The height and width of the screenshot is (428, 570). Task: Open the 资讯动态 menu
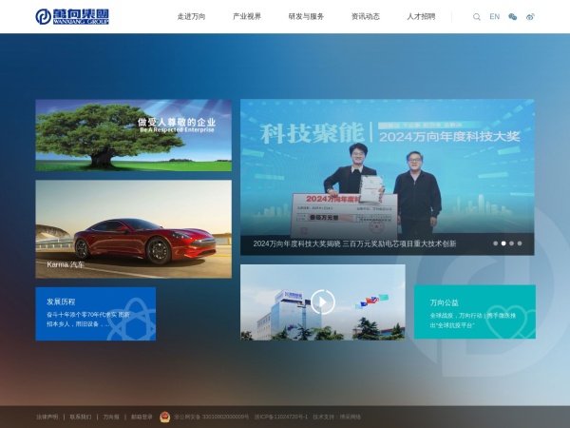(366, 17)
